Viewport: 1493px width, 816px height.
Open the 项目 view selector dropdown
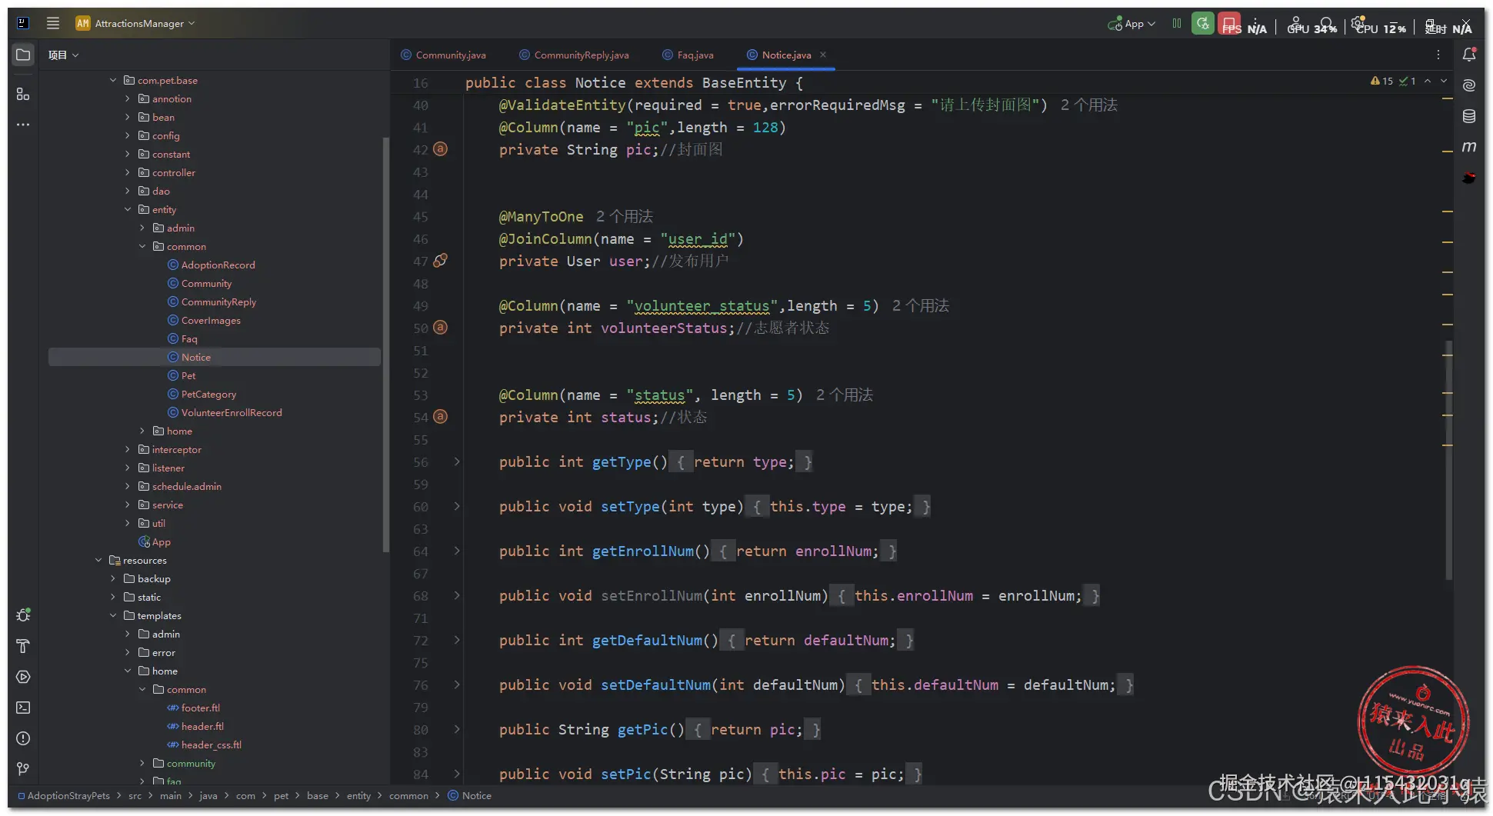click(63, 55)
